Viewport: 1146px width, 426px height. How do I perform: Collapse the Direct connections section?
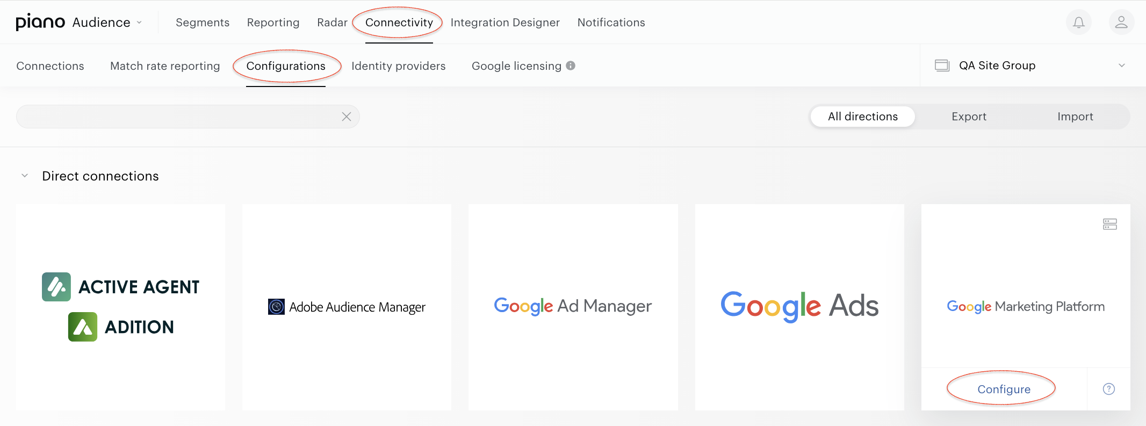[x=25, y=176]
